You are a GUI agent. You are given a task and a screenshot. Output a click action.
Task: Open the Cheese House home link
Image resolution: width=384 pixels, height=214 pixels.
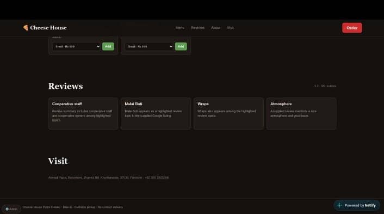point(45,28)
